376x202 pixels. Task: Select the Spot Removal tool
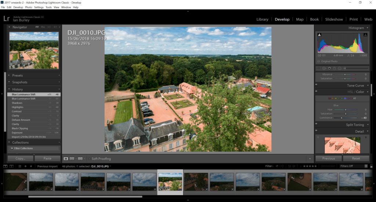(324, 68)
